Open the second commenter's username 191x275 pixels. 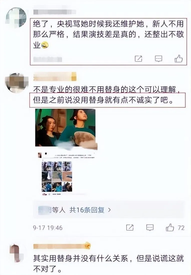[x=55, y=77]
